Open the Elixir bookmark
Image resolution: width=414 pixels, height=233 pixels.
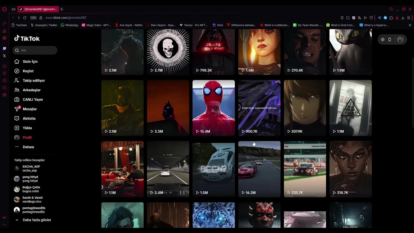[x=218, y=25]
